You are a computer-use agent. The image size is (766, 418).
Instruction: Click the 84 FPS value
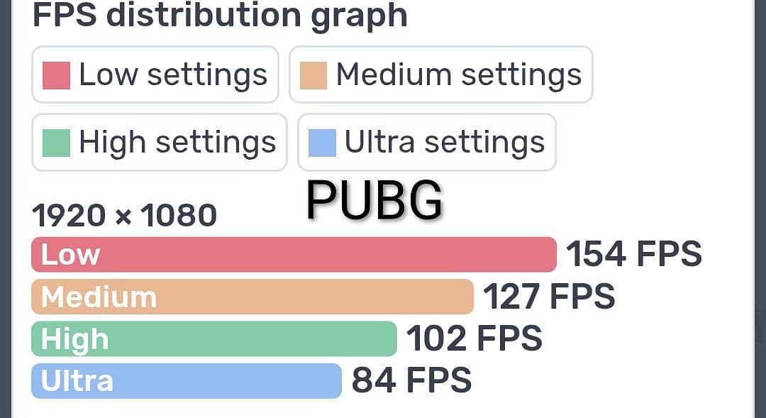(411, 380)
